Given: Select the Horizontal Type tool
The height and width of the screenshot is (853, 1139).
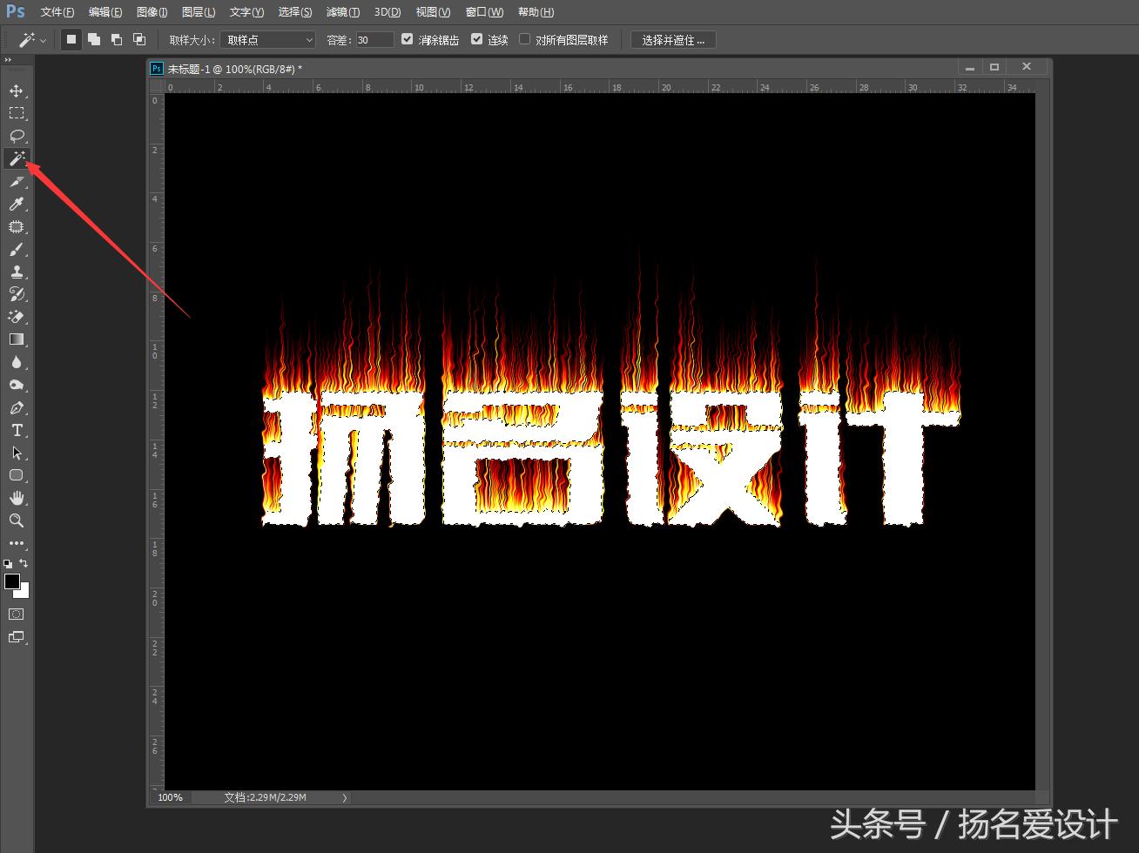Looking at the screenshot, I should [x=17, y=430].
